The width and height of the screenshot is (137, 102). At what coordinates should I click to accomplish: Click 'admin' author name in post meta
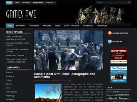click(45, 80)
